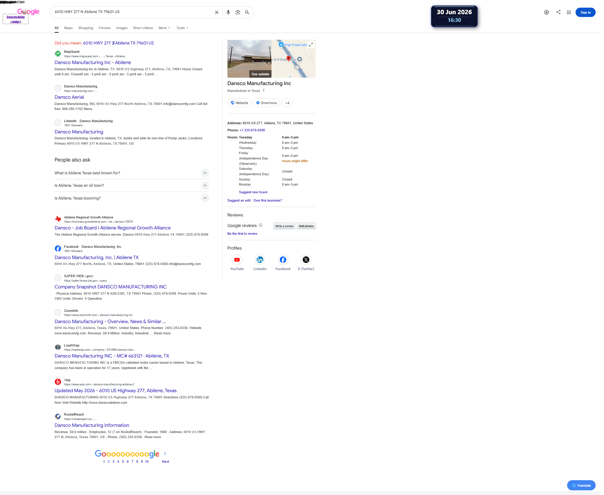This screenshot has width=604, height=495.
Task: Click the Translate button
Action: click(x=581, y=486)
